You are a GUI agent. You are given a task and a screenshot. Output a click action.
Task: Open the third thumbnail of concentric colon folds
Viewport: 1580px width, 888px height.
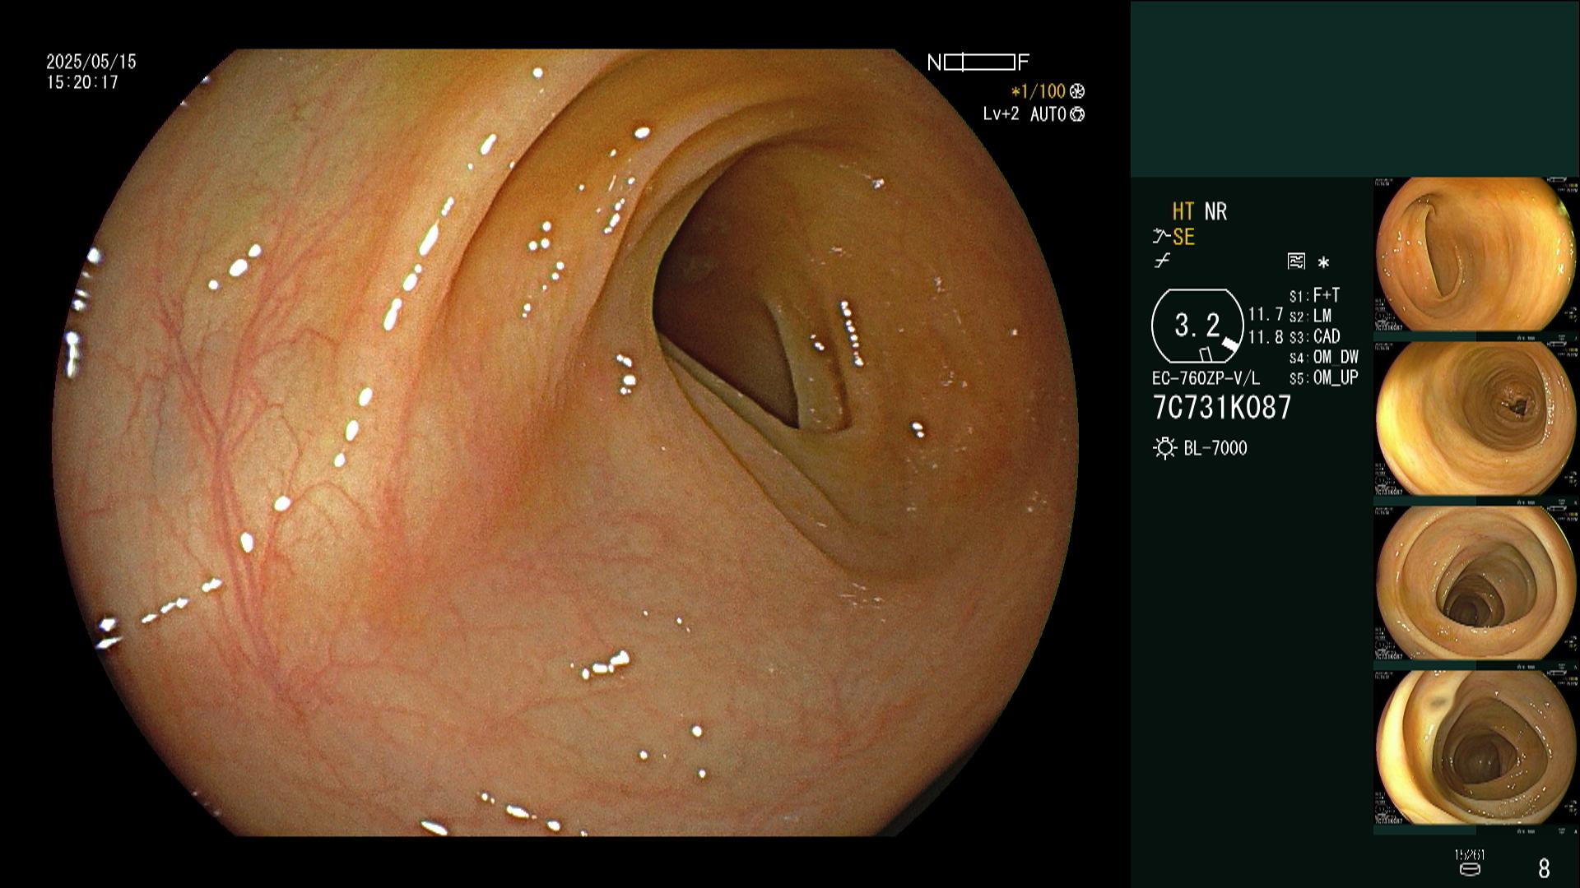[x=1475, y=583]
